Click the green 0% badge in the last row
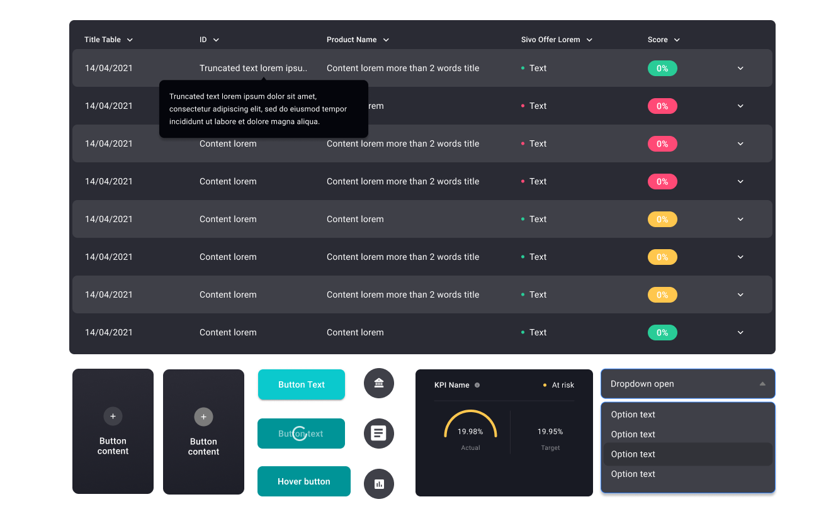831x526 pixels. click(662, 332)
